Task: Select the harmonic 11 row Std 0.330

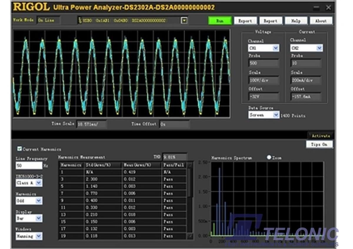Action: pos(123,208)
